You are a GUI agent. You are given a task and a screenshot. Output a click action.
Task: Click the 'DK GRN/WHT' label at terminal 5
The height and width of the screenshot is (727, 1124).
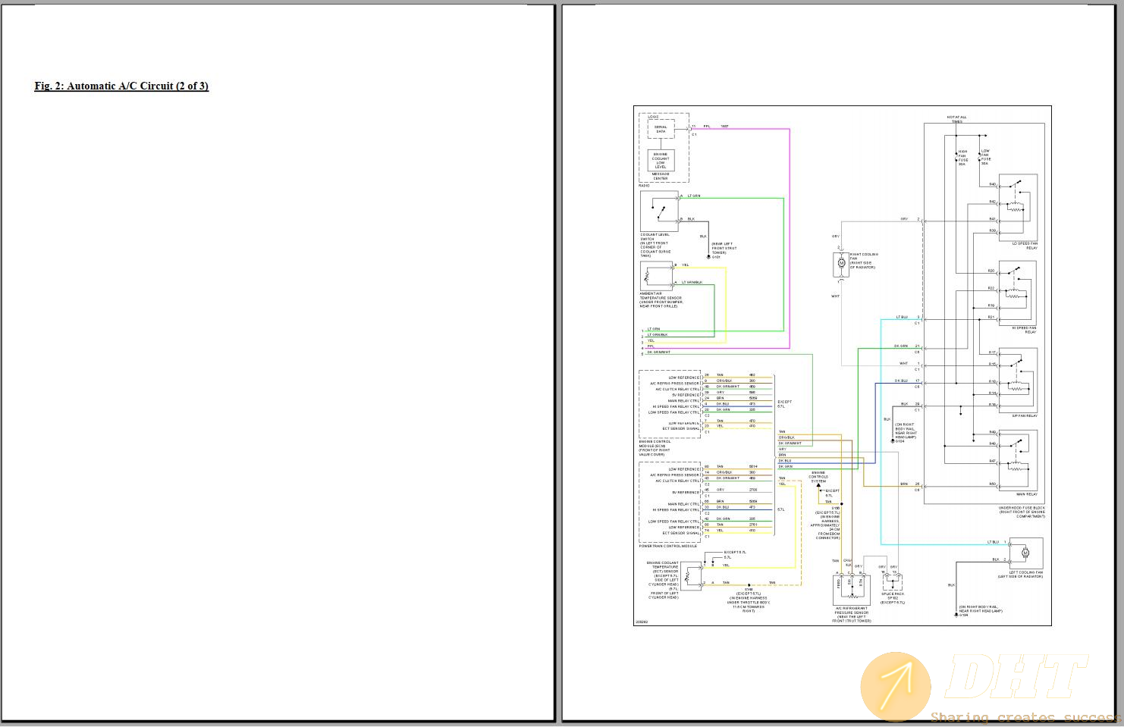tap(658, 353)
